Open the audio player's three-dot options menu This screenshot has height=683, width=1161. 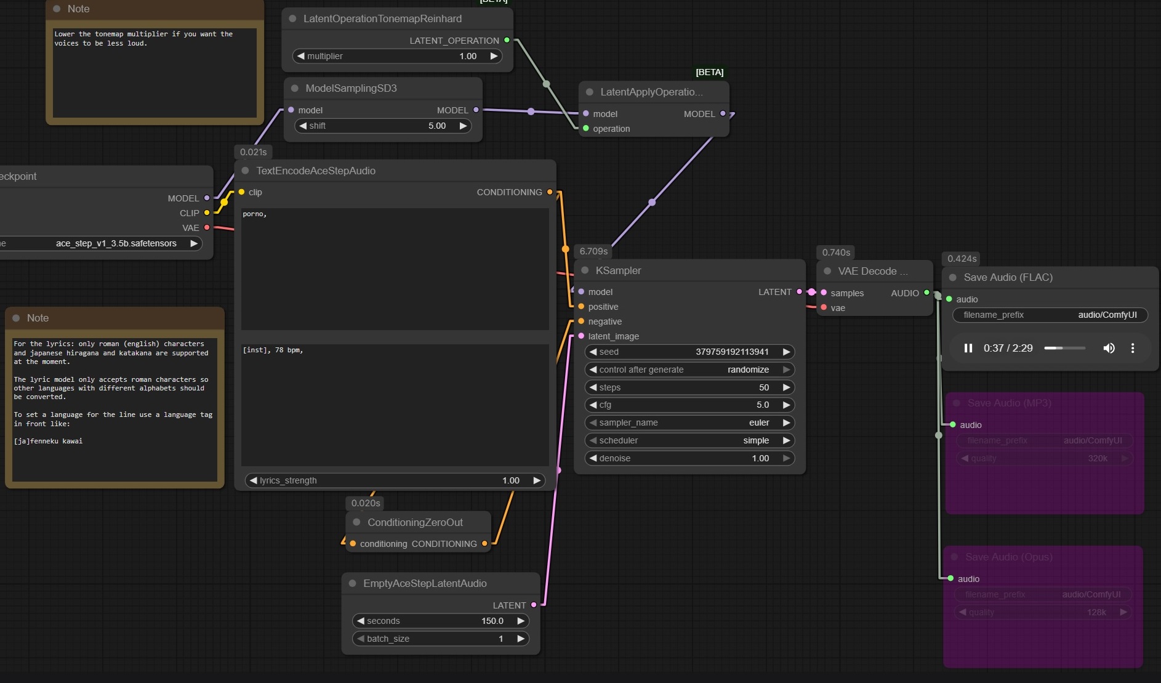click(x=1133, y=348)
